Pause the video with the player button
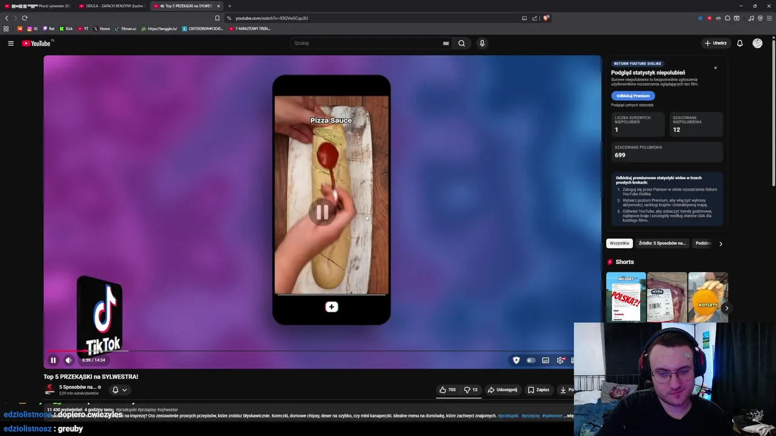 (x=53, y=360)
